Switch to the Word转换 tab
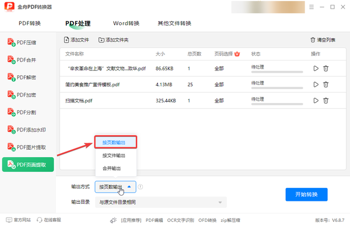350x227 pixels. pos(126,23)
